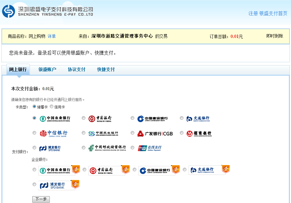Pick the personal Bank of Communications radio button
Screen dimensions: 291x203
pos(182,118)
